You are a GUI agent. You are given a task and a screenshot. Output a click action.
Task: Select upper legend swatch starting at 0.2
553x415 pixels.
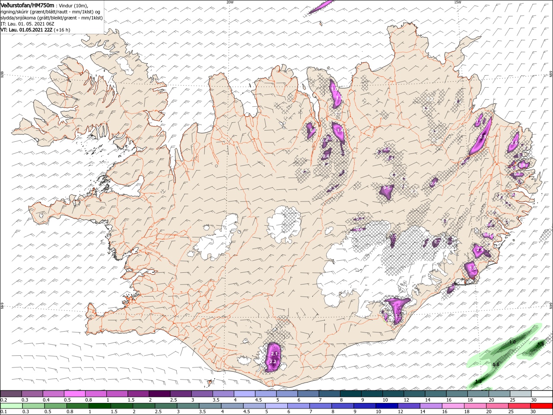tap(11, 394)
